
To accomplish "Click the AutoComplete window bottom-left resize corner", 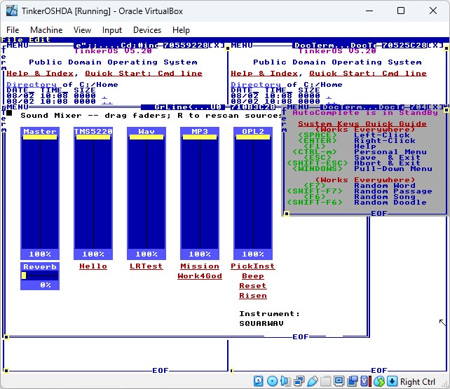I will point(287,214).
